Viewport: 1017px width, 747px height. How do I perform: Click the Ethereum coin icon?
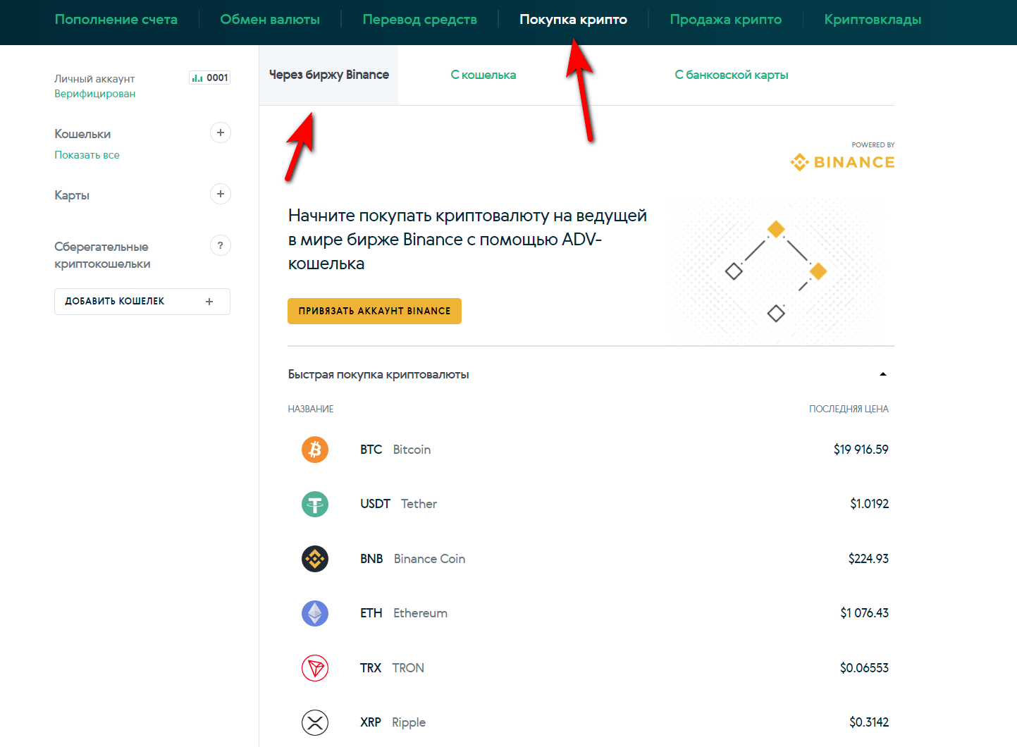(x=315, y=613)
